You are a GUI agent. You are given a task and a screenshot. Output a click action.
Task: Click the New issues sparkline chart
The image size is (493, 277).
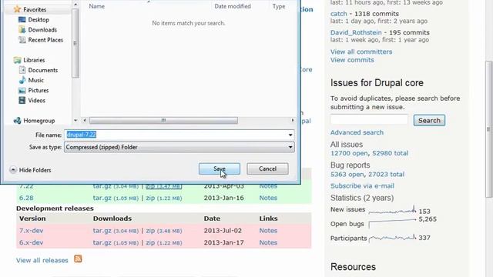(x=392, y=210)
